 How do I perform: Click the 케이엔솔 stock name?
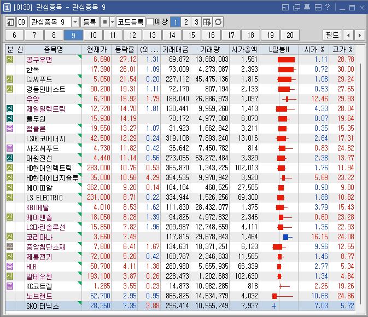39,217
